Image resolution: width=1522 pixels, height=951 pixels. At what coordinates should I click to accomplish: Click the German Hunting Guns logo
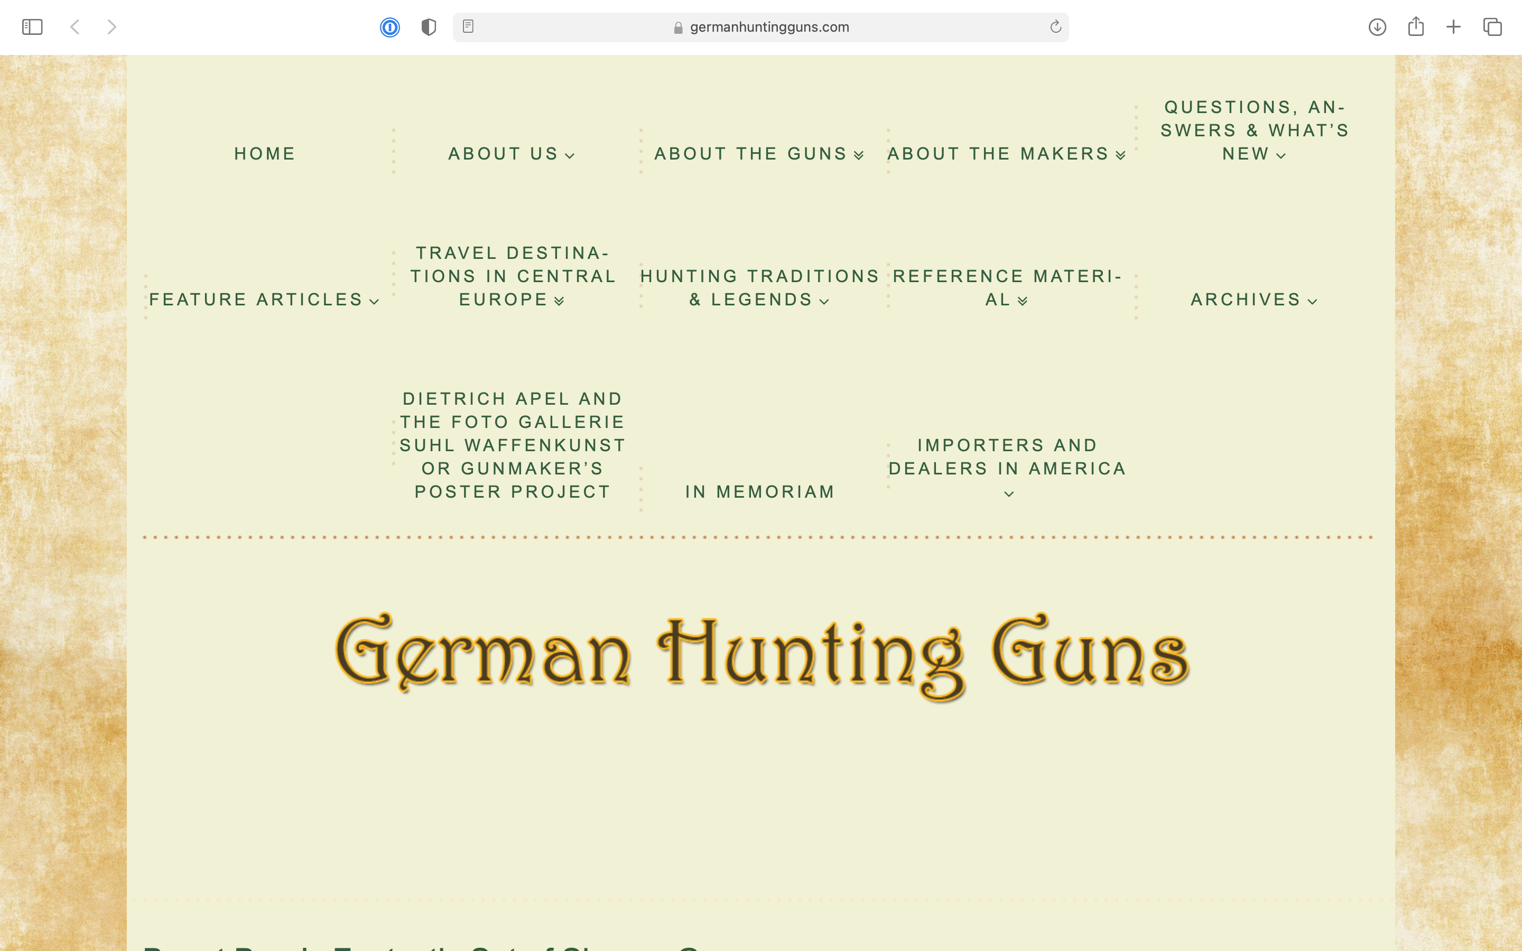[x=762, y=654]
